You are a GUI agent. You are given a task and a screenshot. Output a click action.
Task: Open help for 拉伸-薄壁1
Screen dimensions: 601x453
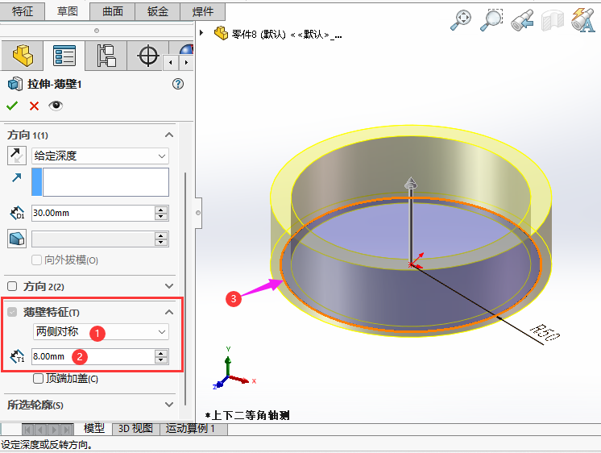pos(178,84)
